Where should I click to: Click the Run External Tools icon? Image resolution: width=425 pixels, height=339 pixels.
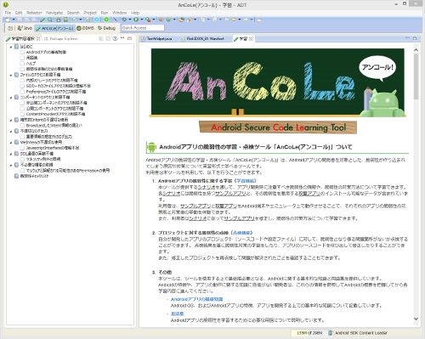tap(148, 20)
